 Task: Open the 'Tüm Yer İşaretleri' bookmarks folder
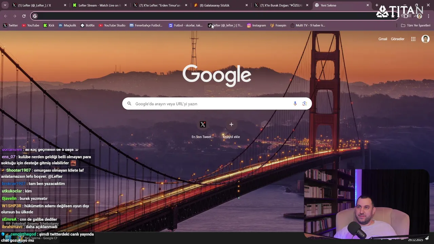415,25
